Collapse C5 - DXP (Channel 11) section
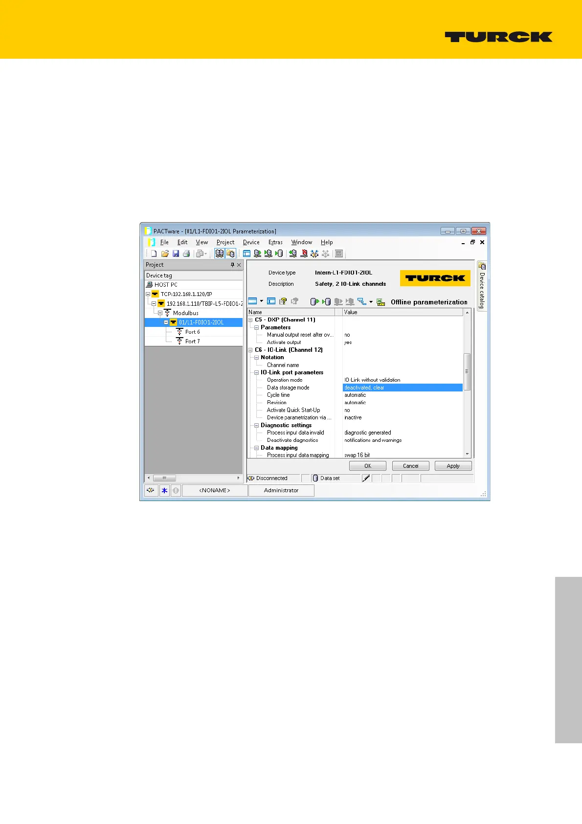Image resolution: width=582 pixels, height=824 pixels. (x=250, y=320)
